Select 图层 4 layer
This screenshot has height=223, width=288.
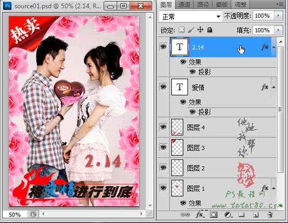[223, 127]
